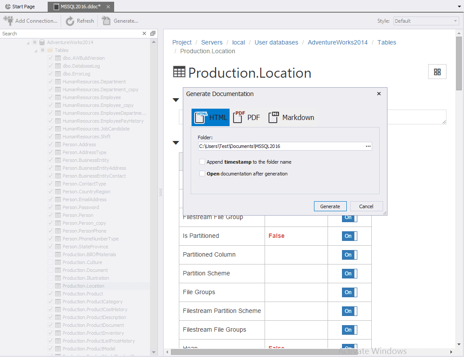Clear the search box with the X icon

point(144,34)
